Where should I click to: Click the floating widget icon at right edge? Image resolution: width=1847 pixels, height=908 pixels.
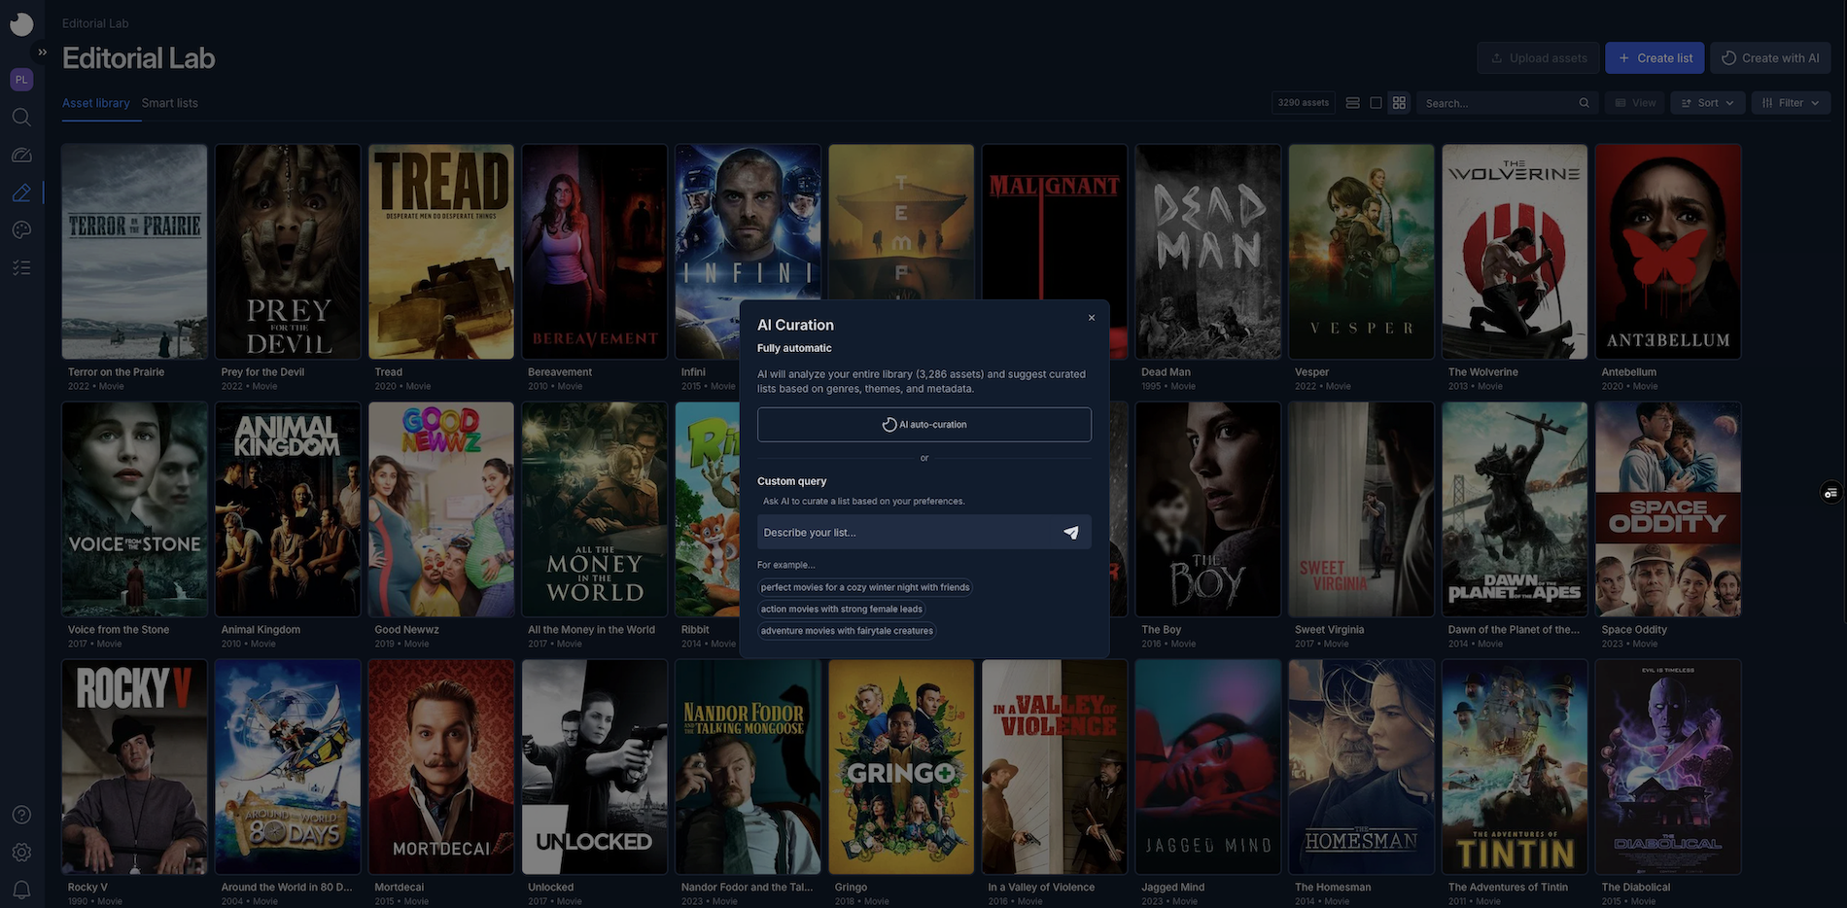pos(1830,493)
